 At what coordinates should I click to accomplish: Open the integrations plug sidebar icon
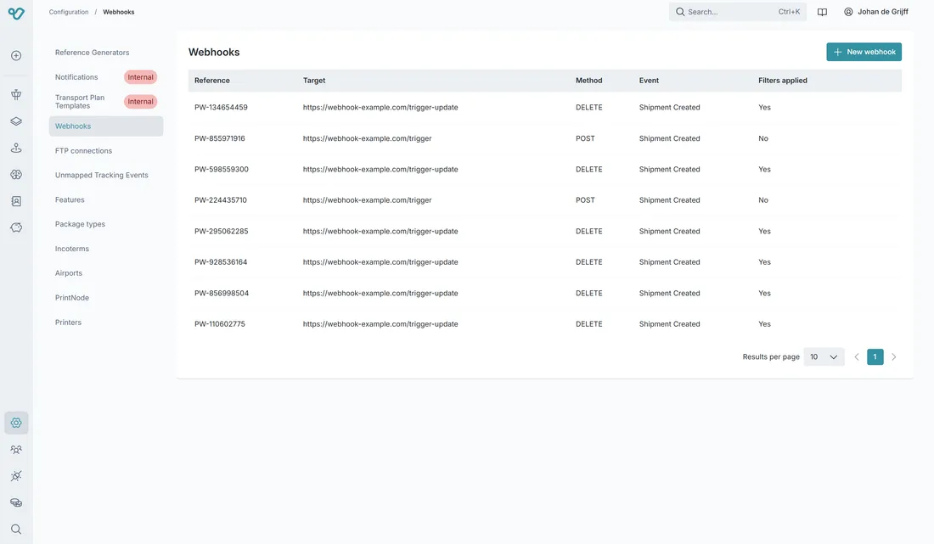click(16, 476)
